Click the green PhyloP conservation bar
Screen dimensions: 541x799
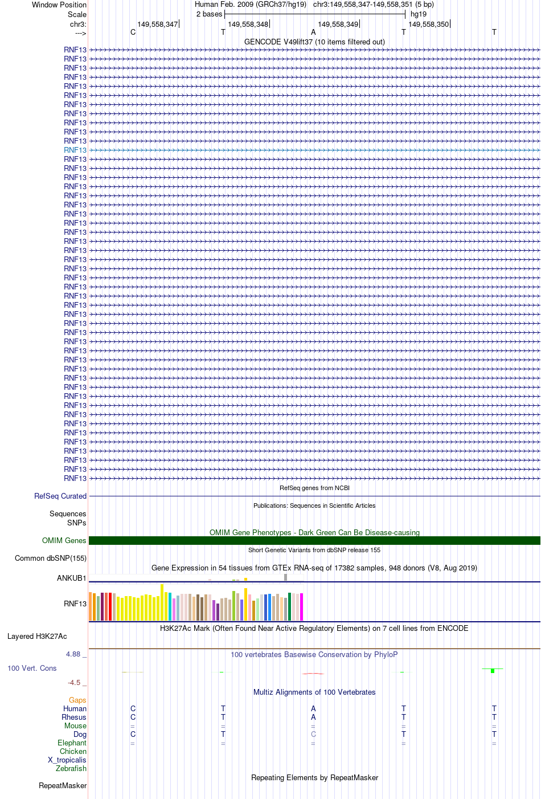493,671
